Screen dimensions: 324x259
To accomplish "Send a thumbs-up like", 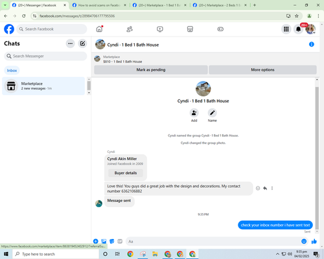I will pyautogui.click(x=314, y=242).
